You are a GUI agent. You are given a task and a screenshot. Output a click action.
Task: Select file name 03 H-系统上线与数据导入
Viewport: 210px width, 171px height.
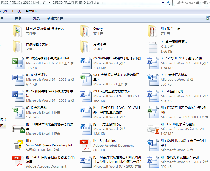tap(112, 91)
